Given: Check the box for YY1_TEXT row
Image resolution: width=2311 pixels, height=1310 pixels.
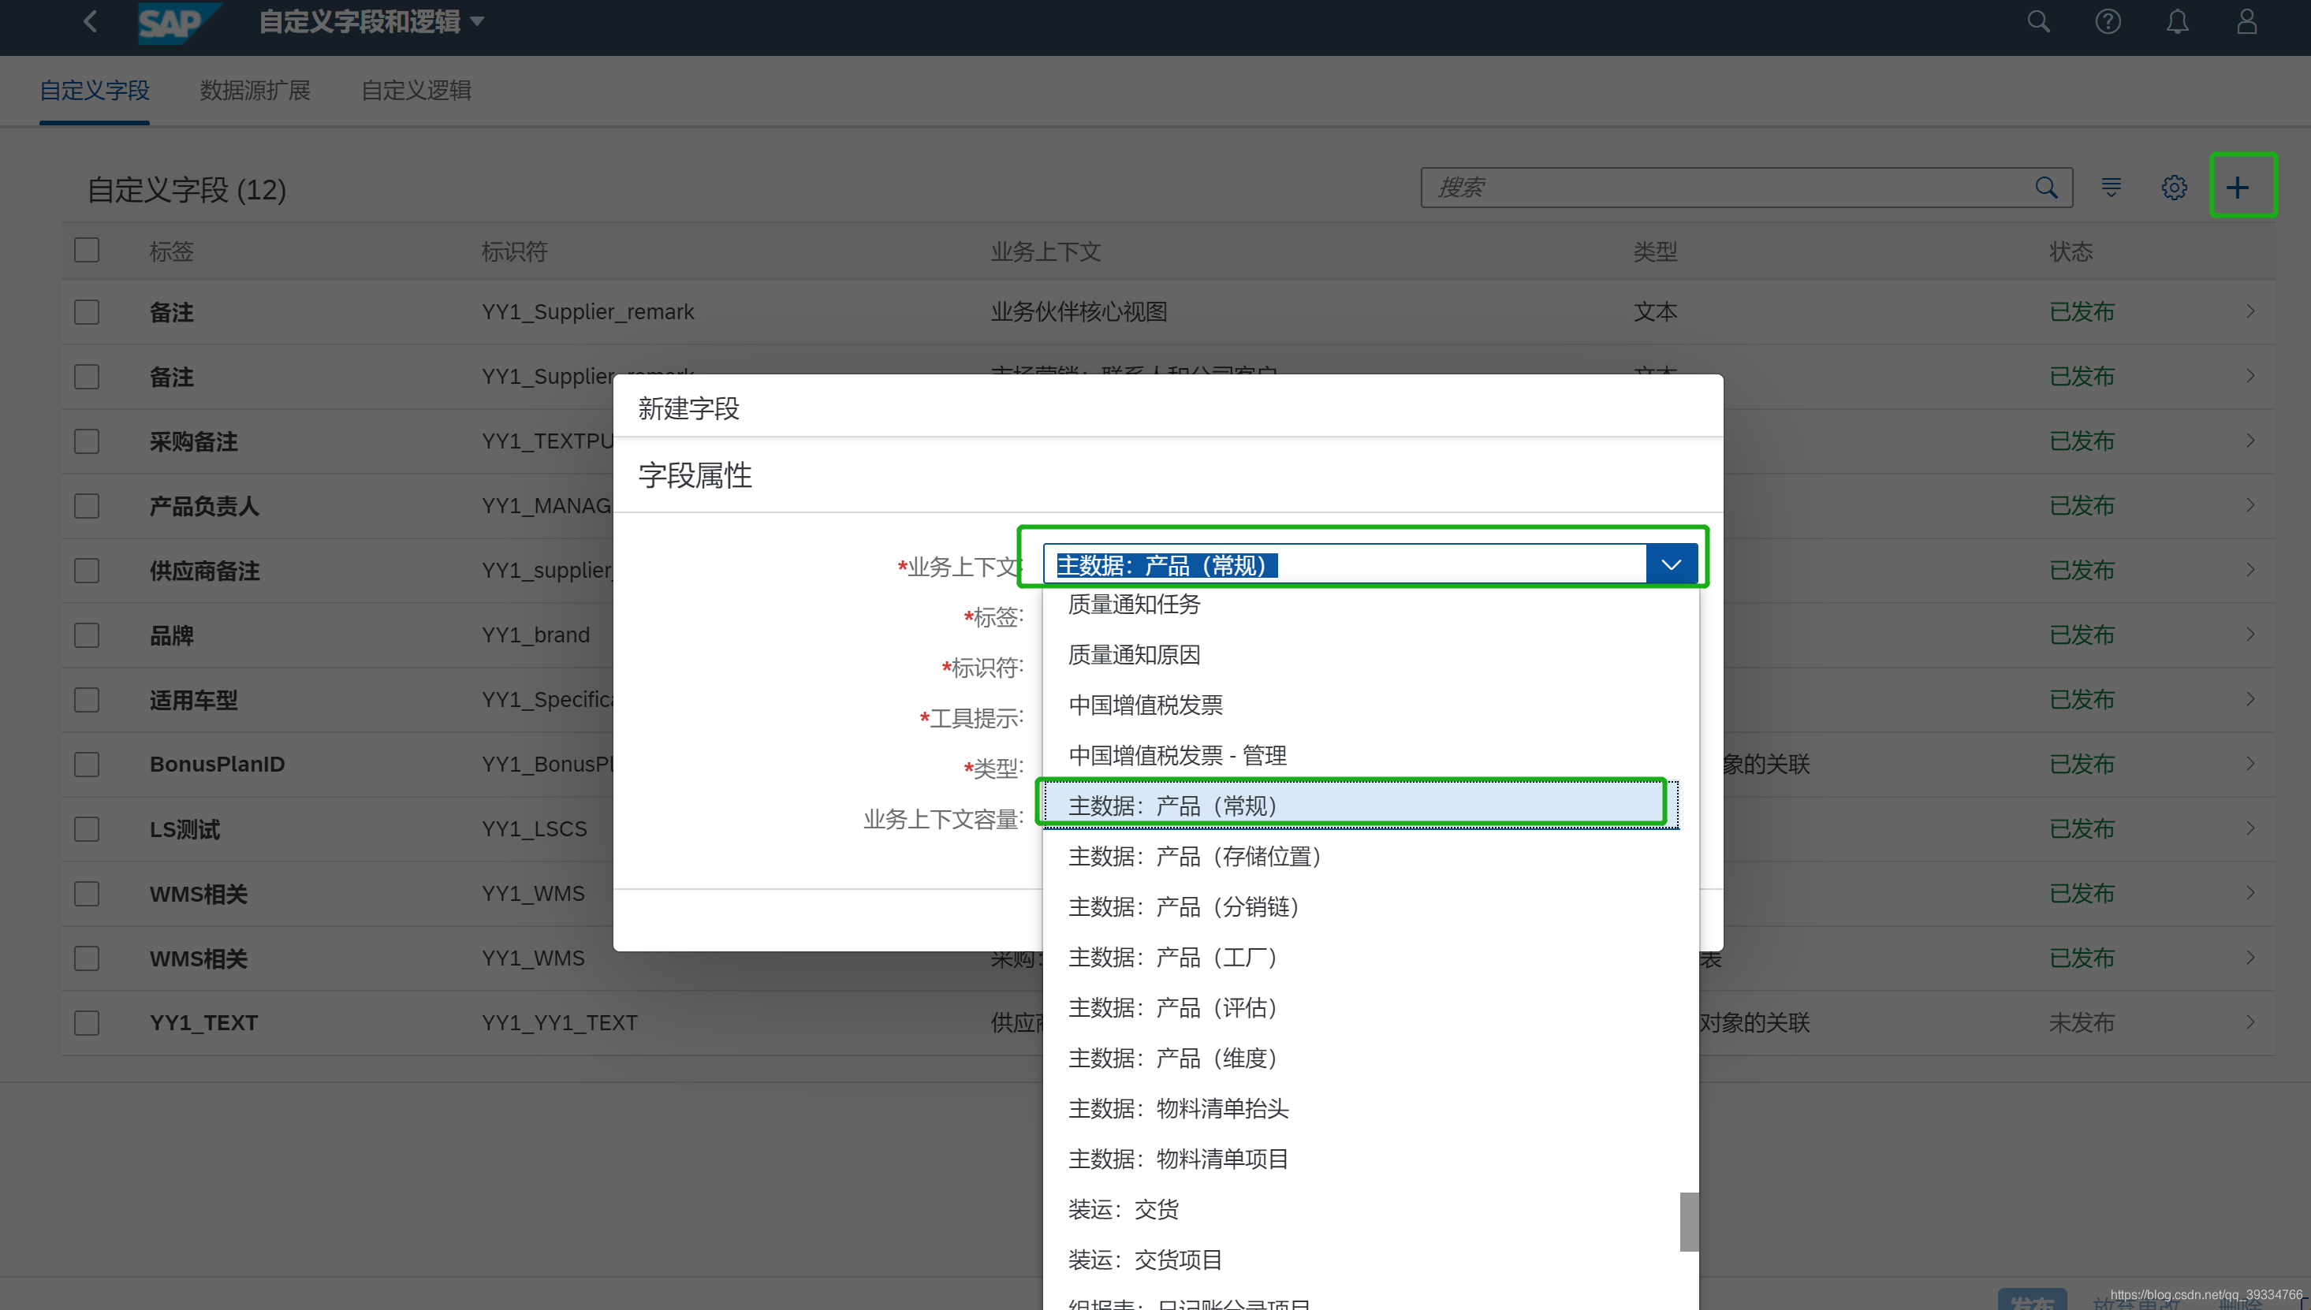Looking at the screenshot, I should coord(87,1024).
